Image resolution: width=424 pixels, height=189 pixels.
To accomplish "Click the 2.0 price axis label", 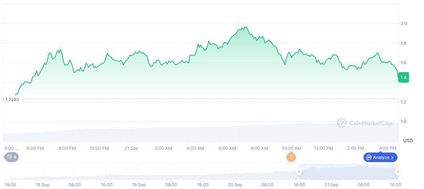I will [404, 24].
